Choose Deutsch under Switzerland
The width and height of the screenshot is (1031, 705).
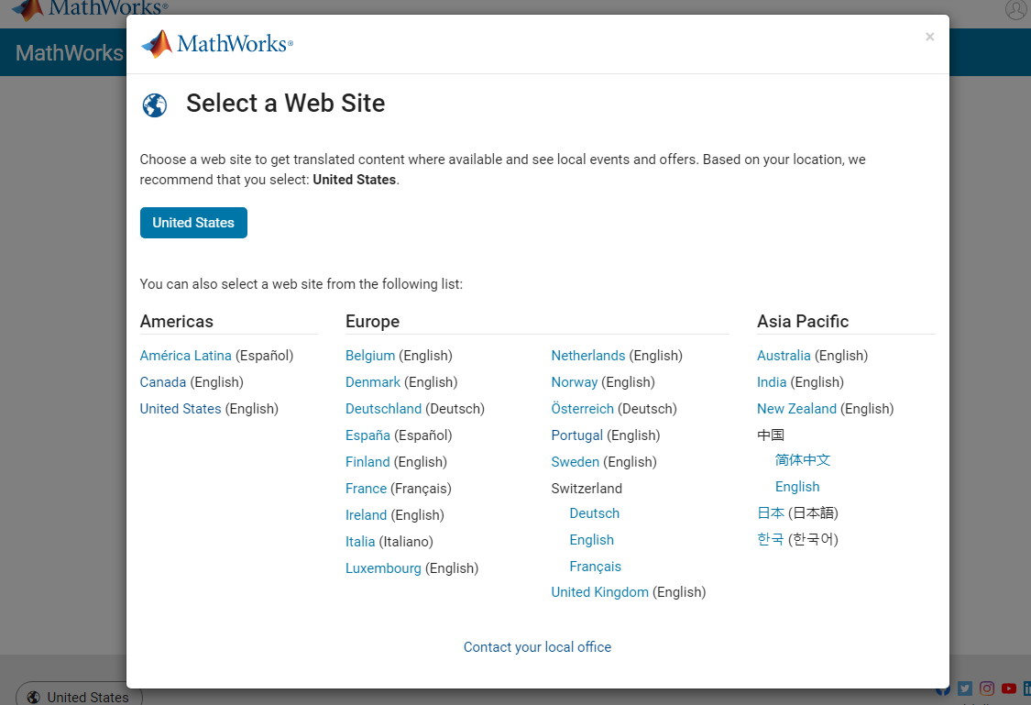coord(594,513)
